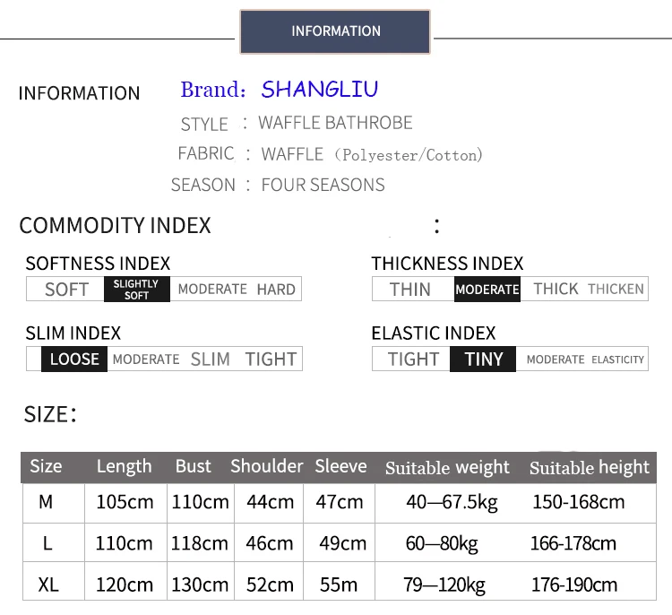Click the SHANGLIU brand name
This screenshot has width=672, height=615.
[320, 89]
